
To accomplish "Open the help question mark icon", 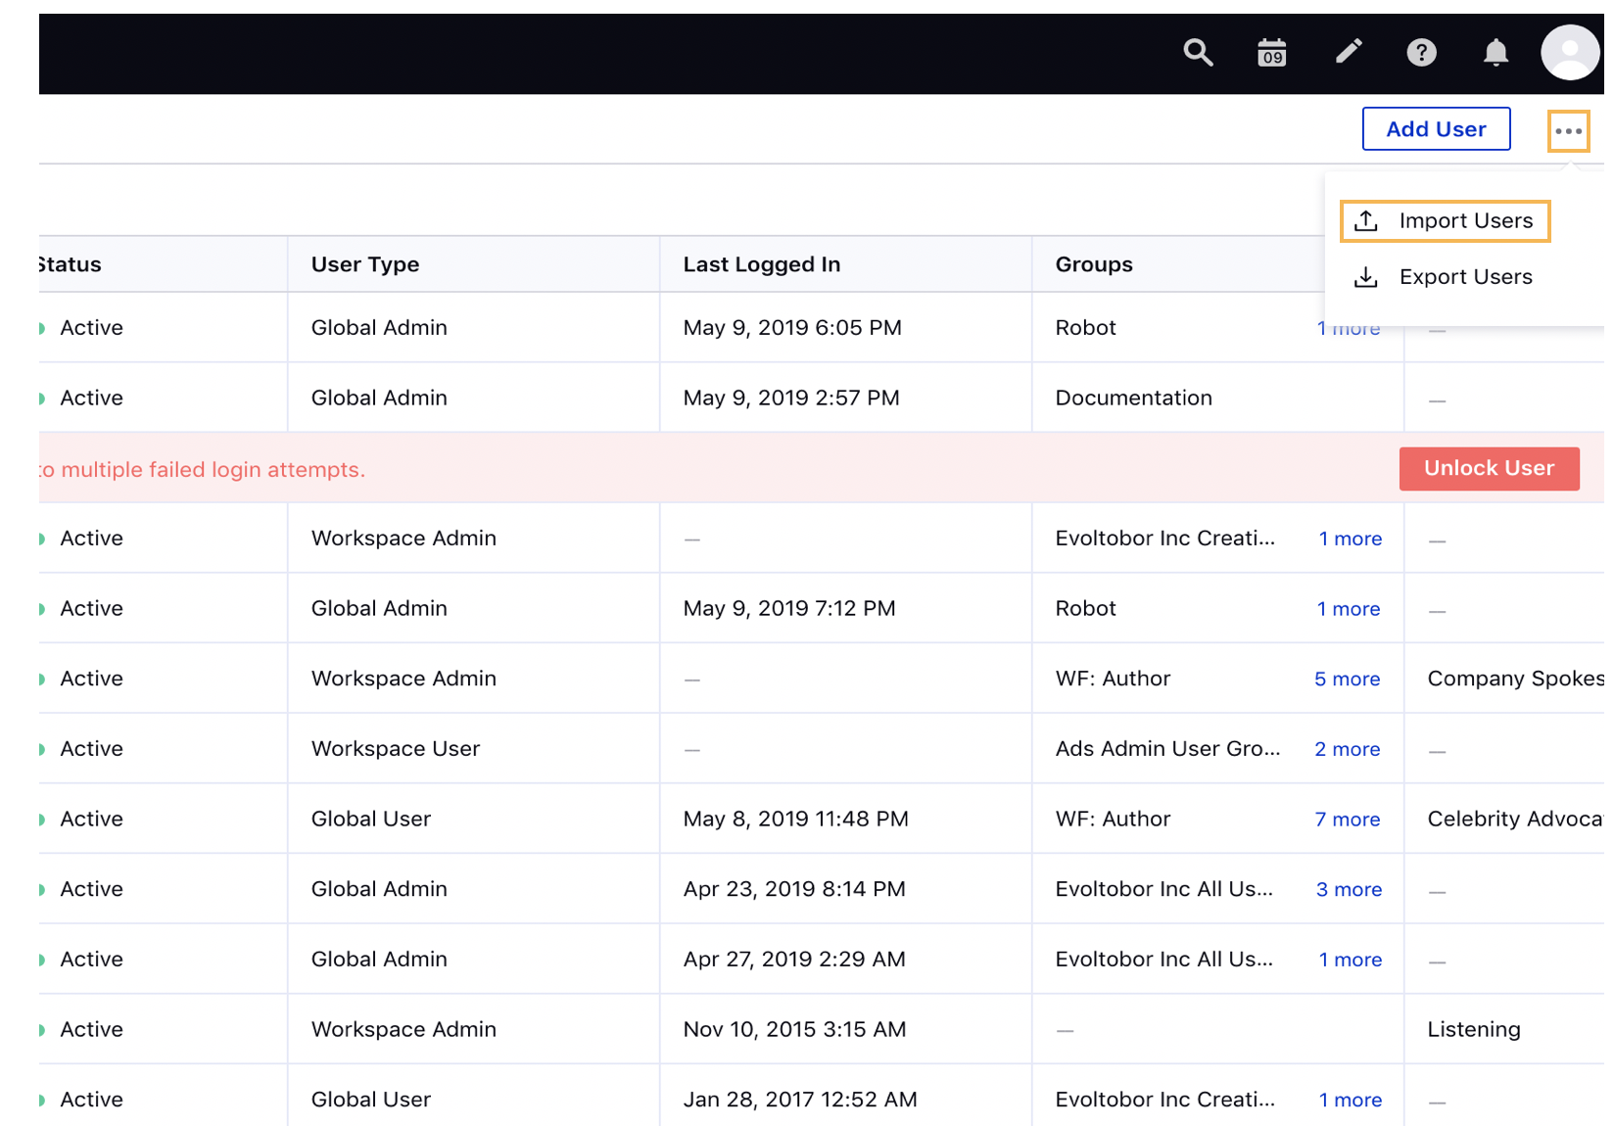I will 1422,53.
